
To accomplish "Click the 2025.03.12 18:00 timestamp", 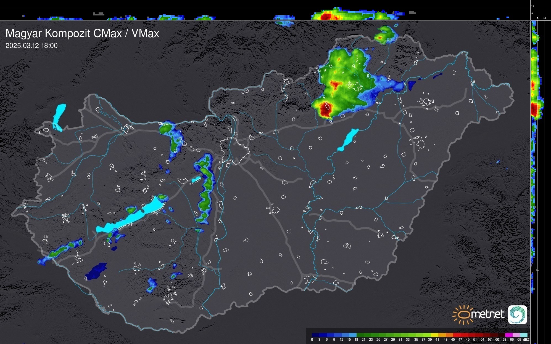I will [x=31, y=46].
